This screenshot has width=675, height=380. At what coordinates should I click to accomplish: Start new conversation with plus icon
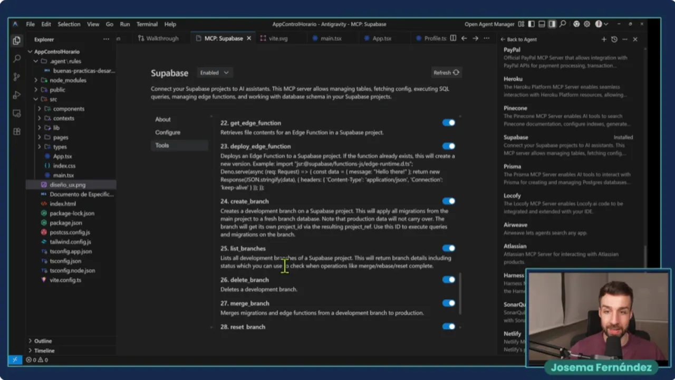pos(604,40)
